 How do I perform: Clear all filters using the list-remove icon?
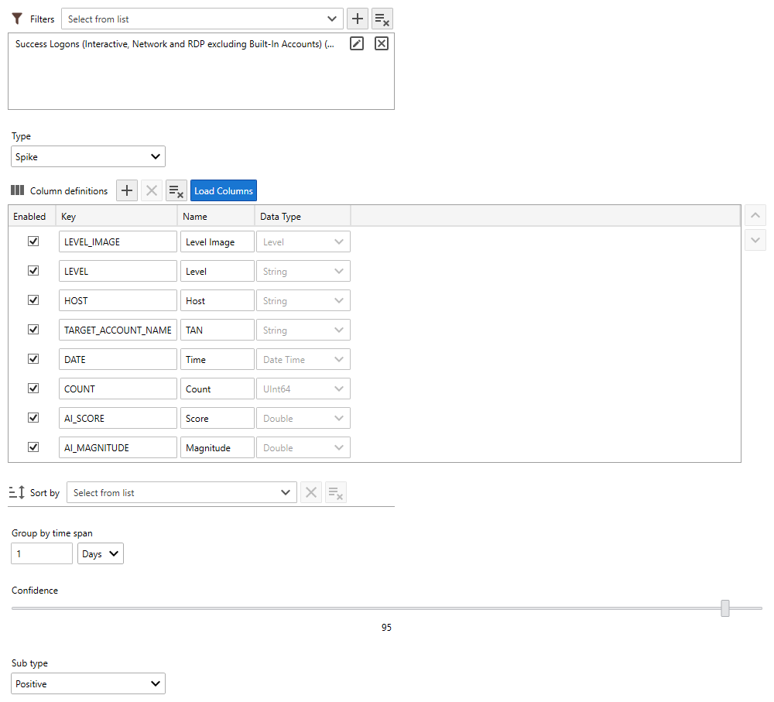[382, 19]
